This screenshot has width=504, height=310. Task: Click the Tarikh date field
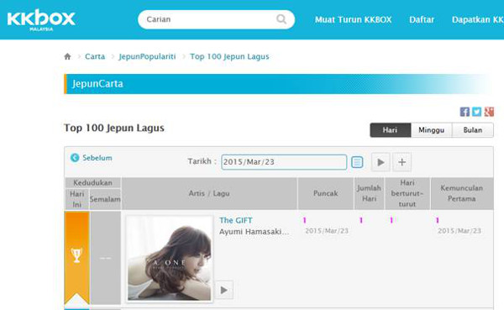pyautogui.click(x=284, y=162)
